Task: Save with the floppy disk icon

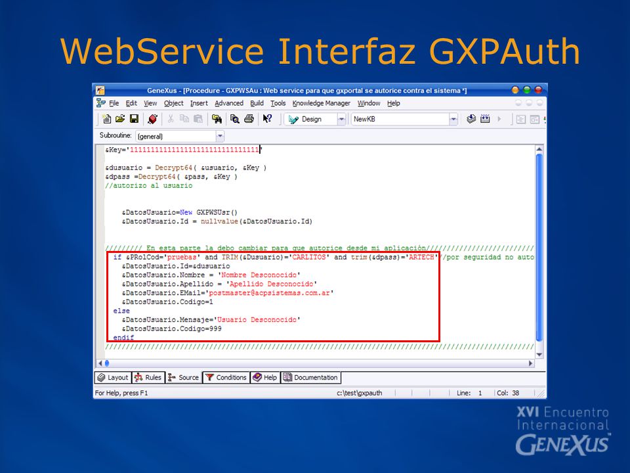Action: [x=134, y=119]
